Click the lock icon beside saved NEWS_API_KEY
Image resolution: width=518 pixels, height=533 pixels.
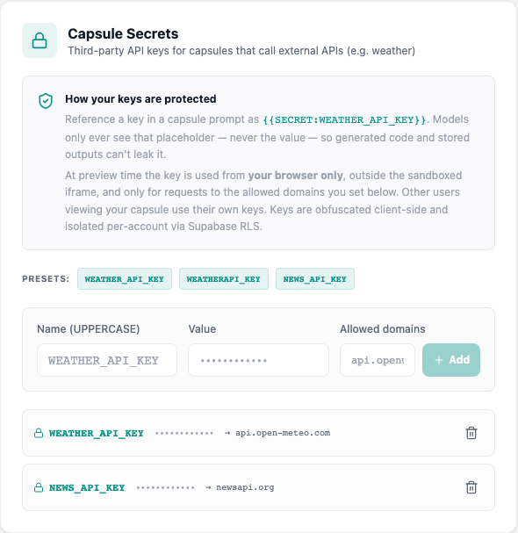39,487
